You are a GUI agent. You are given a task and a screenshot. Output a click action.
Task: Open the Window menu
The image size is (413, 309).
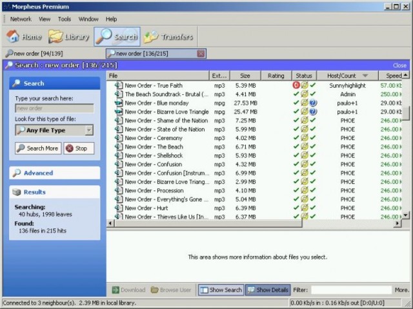click(x=88, y=19)
